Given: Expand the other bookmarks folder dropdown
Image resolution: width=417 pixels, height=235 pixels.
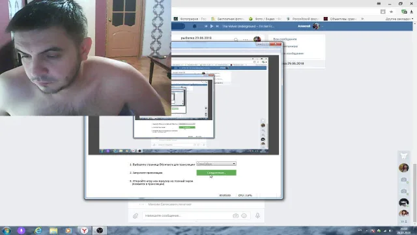Looking at the screenshot, I should click(x=399, y=19).
